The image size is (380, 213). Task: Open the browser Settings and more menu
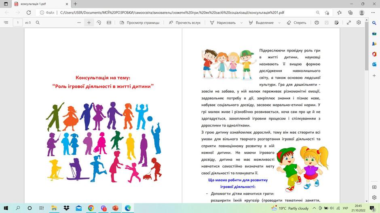373,12
